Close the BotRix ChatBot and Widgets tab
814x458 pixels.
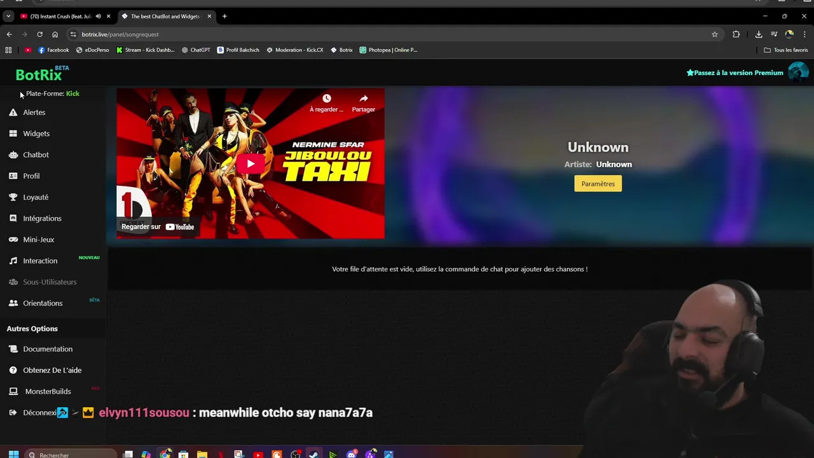tap(209, 17)
